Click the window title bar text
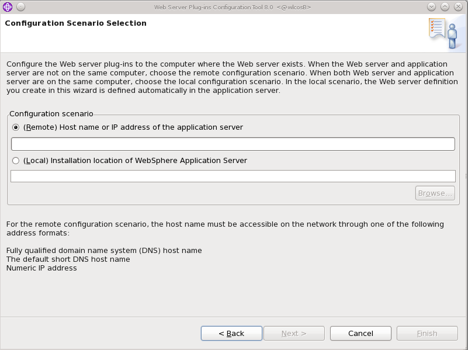The height and width of the screenshot is (350, 468). click(x=233, y=7)
